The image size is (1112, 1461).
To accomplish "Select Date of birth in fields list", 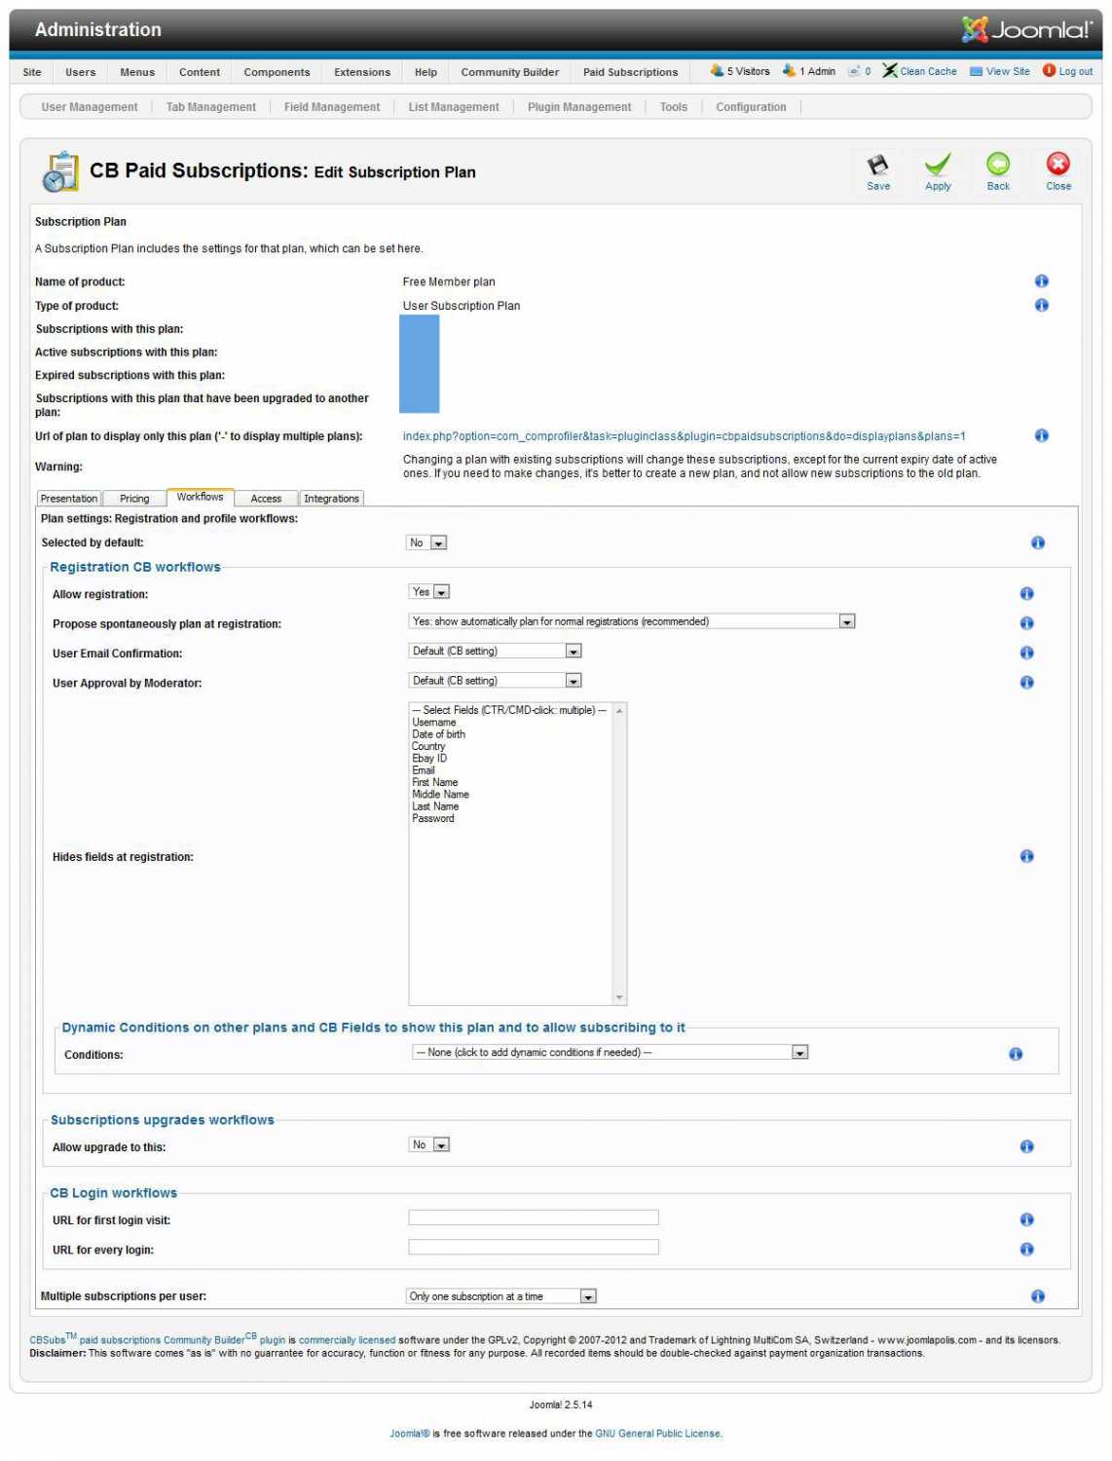I will [x=438, y=734].
